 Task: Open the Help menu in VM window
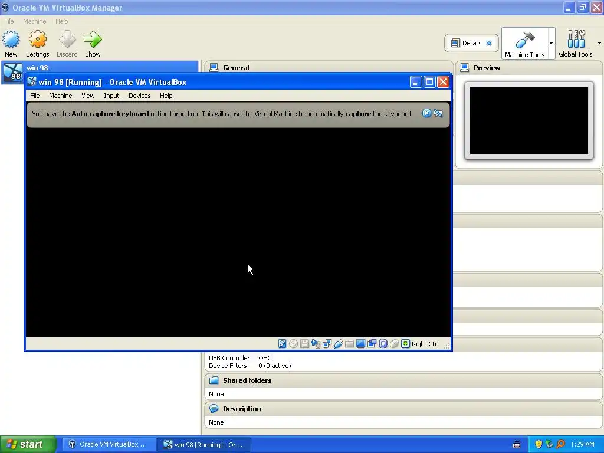coord(166,96)
